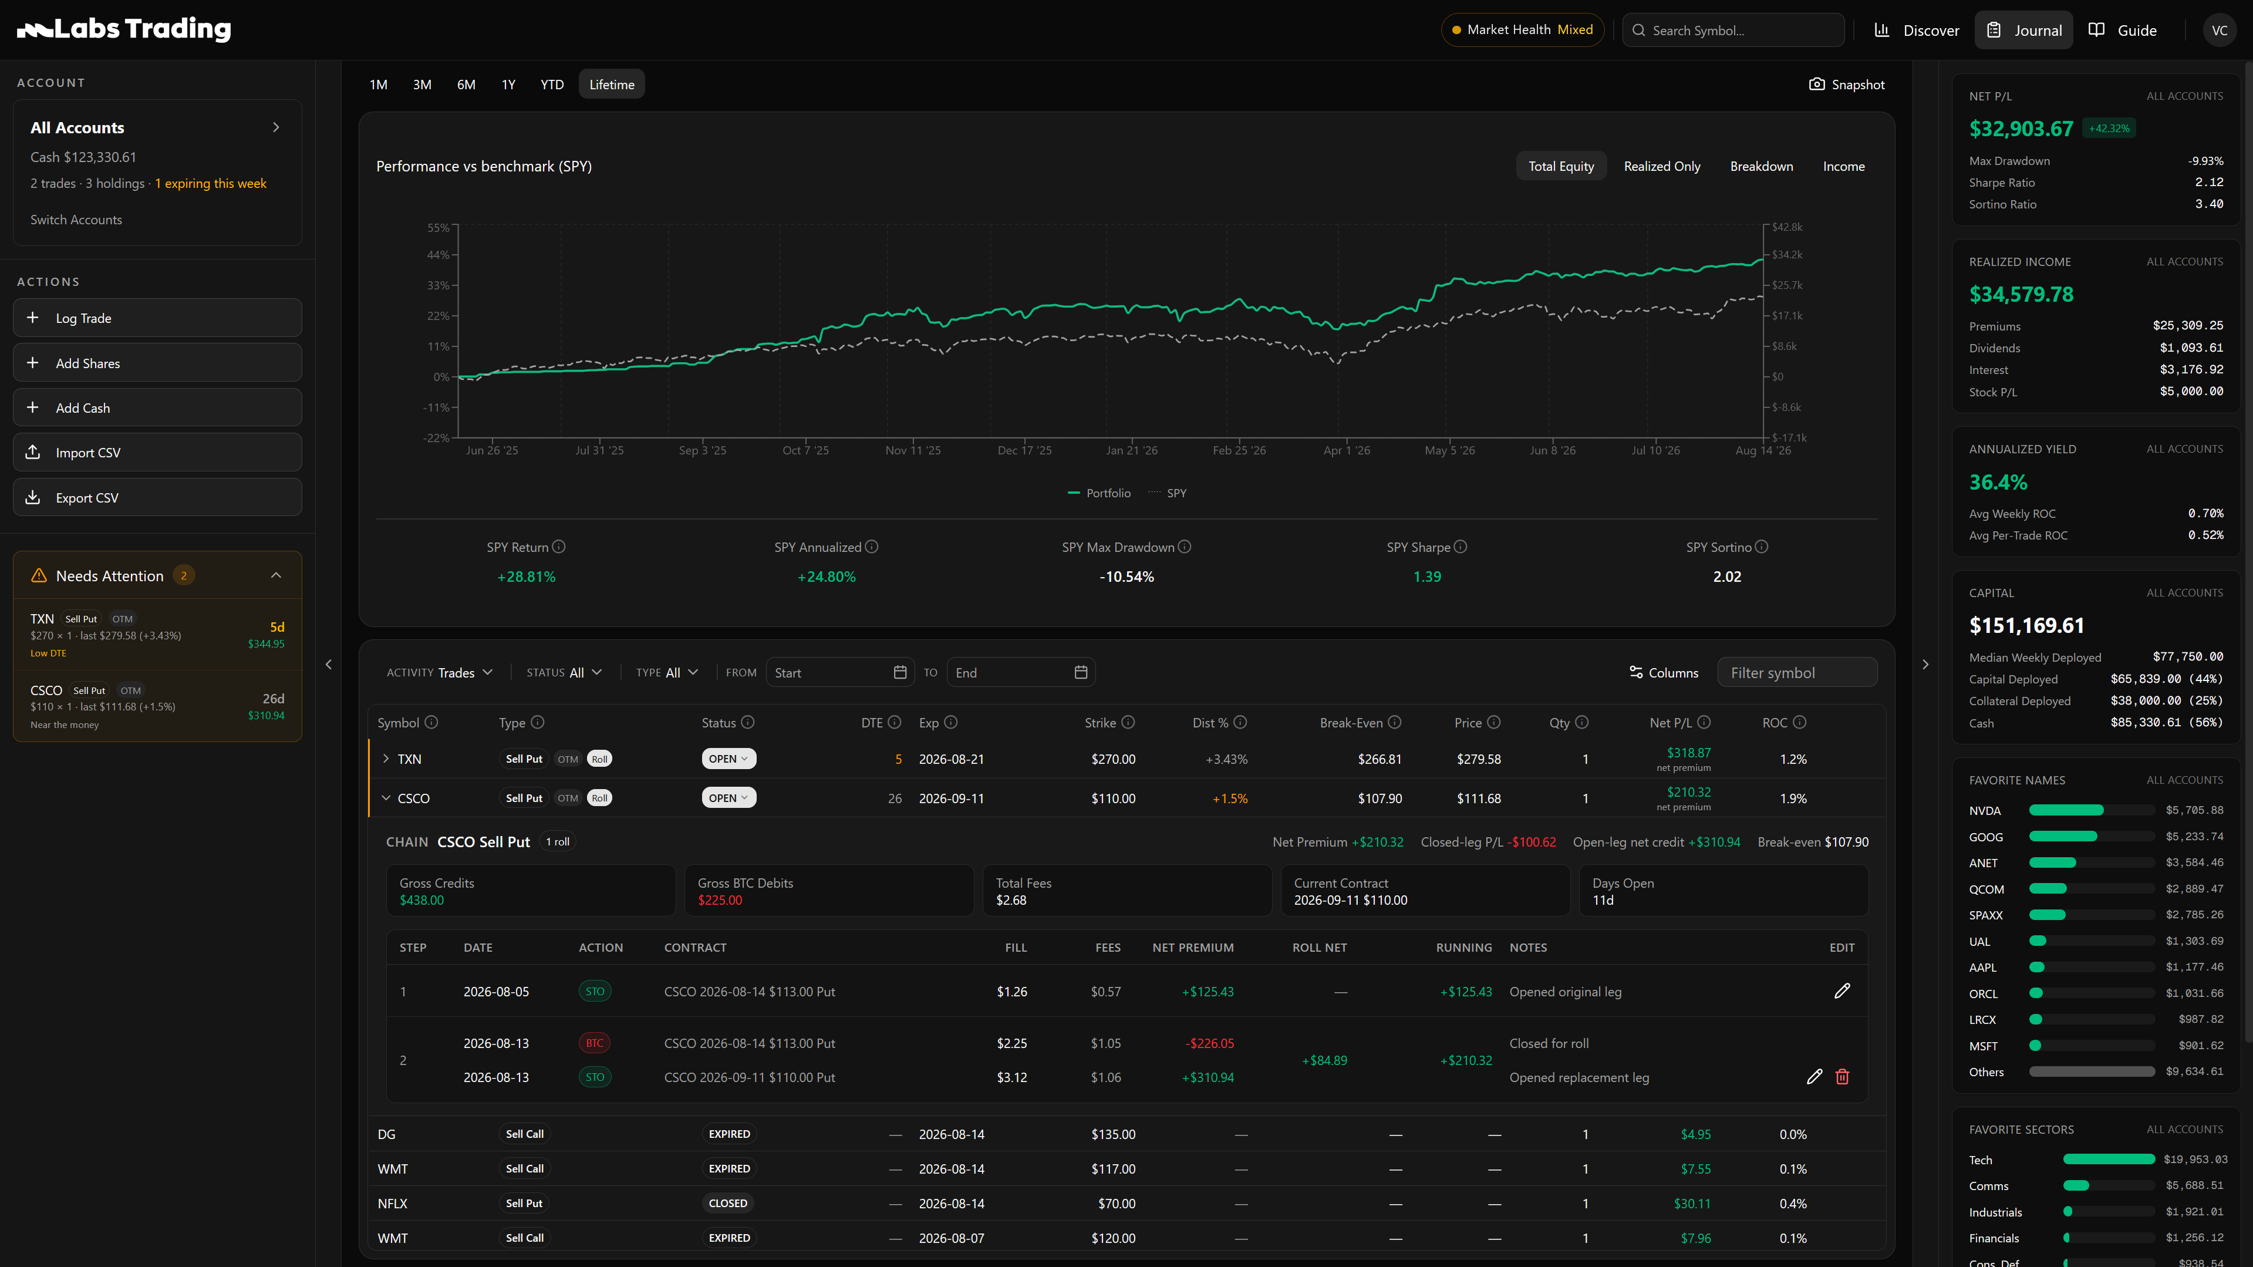Collapse the left sidebar with the arrow handle
The width and height of the screenshot is (2253, 1267).
tap(329, 664)
